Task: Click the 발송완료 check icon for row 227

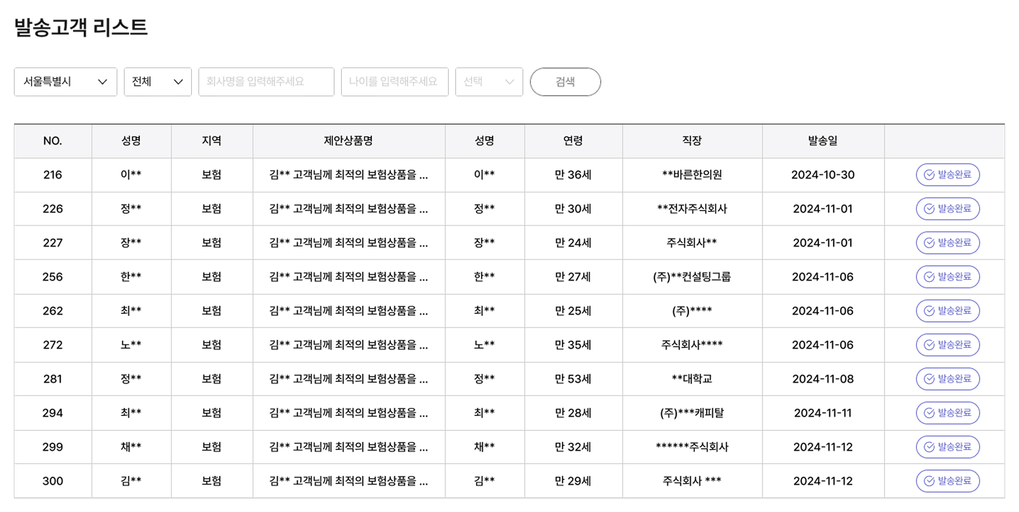Action: pyautogui.click(x=929, y=243)
